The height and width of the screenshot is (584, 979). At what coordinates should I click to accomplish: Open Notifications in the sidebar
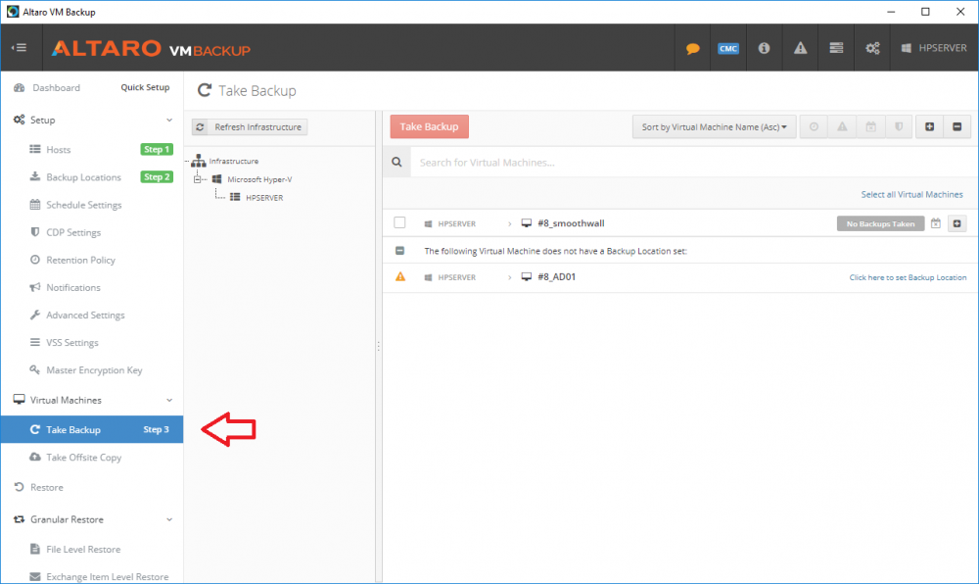(x=73, y=287)
